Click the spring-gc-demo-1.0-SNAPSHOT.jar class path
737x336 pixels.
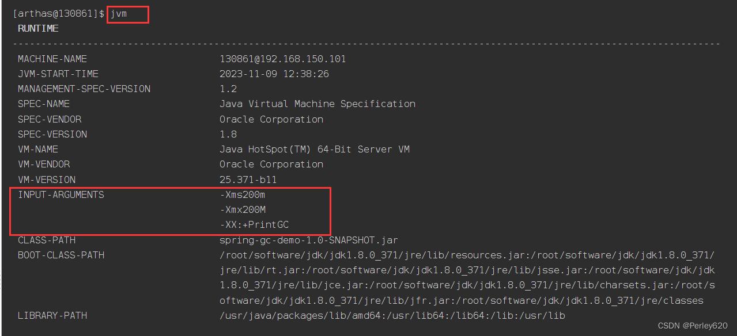[309, 240]
